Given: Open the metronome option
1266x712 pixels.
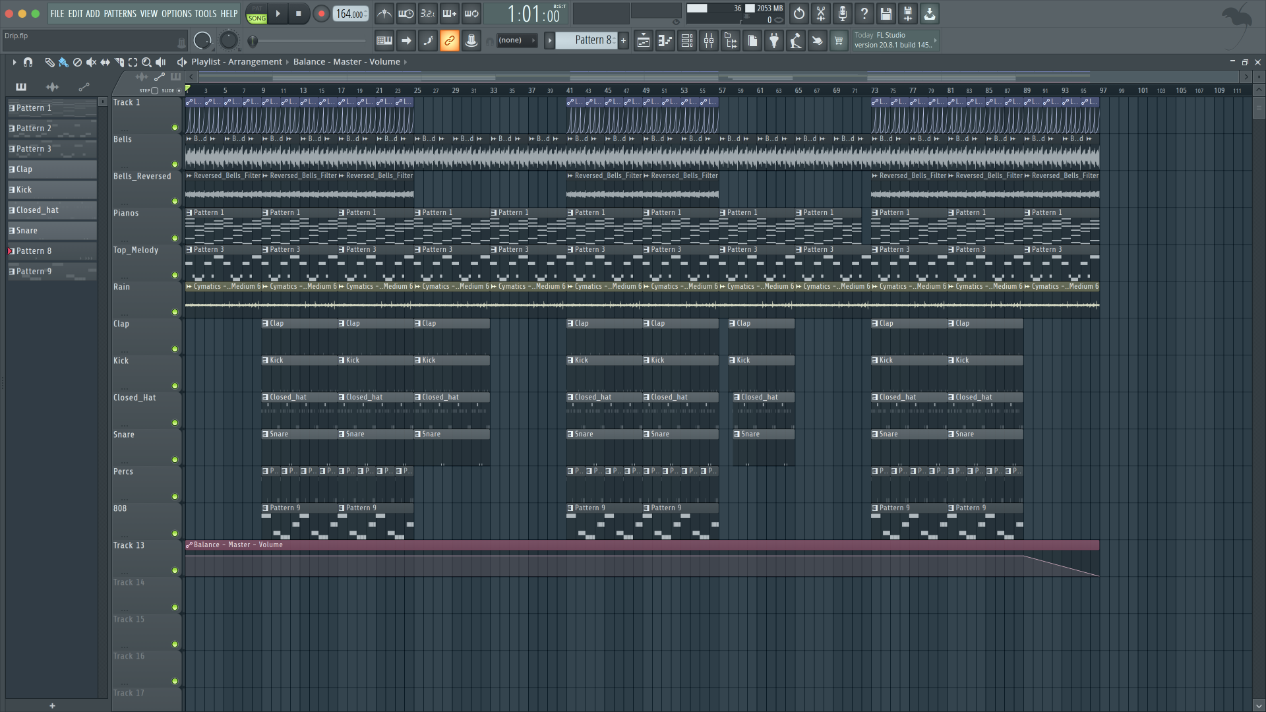Looking at the screenshot, I should [x=384, y=14].
